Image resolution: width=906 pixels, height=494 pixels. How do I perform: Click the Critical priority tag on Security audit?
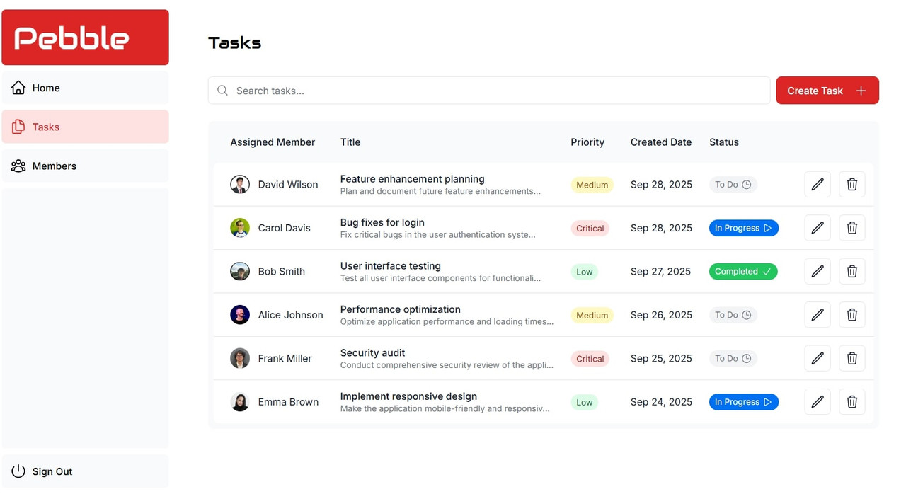590,359
